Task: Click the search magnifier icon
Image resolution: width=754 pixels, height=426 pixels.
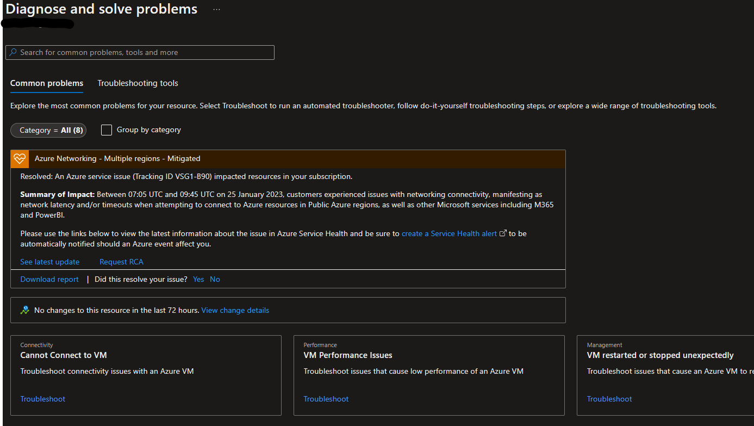Action: point(14,52)
